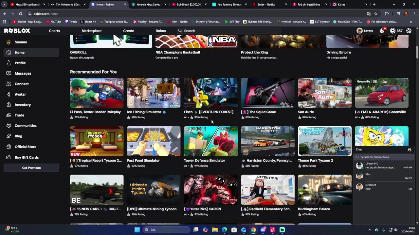The width and height of the screenshot is (419, 235).
Task: Open Max chat conversation
Action: click(384, 176)
